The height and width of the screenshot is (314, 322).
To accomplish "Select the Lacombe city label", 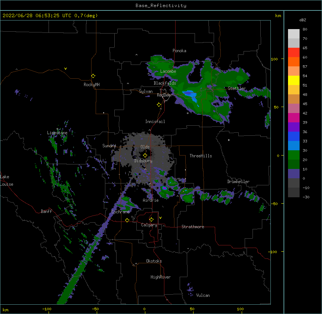I will click(168, 71).
